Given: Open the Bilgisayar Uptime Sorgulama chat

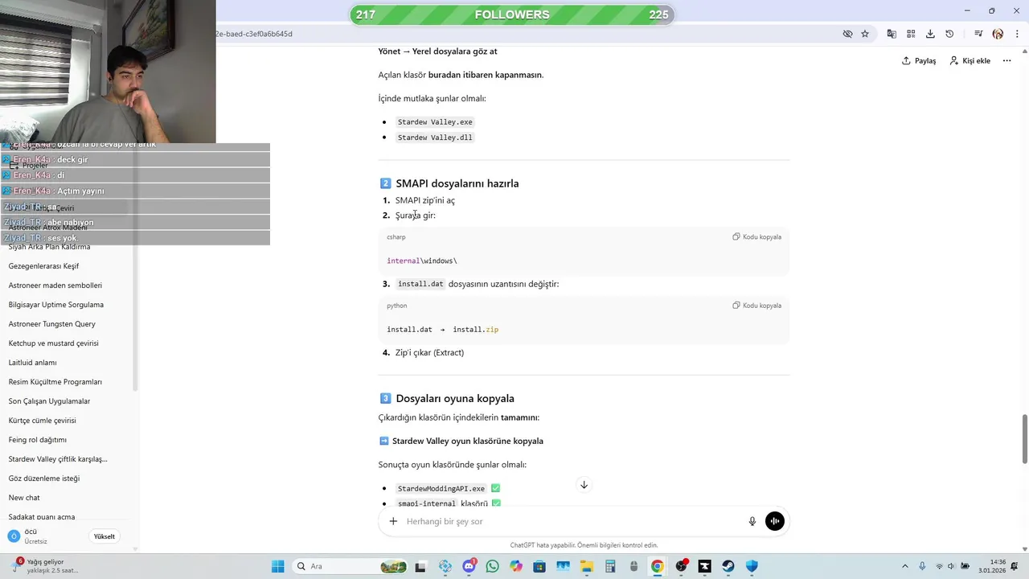Looking at the screenshot, I should tap(55, 305).
